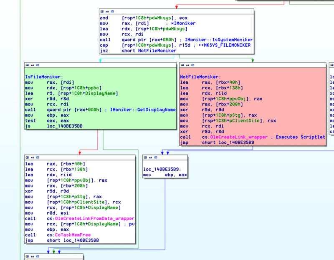Click the middle header icon on the OleCreateLinkFromData node
This screenshot has width=334, height=260.
(32, 157)
